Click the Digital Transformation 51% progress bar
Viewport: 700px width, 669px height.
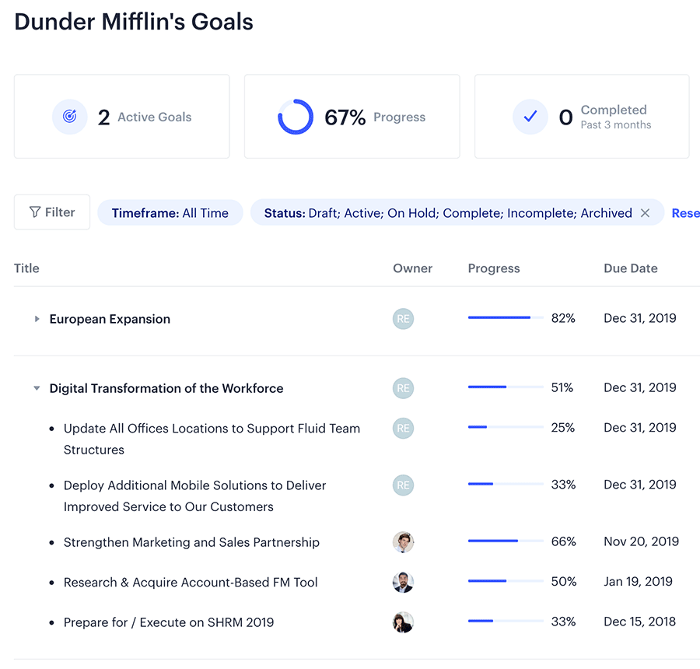tap(506, 387)
